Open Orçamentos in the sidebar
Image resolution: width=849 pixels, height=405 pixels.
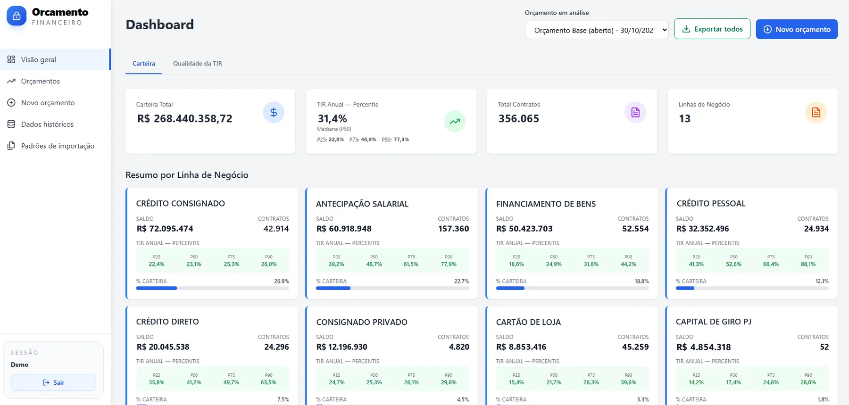tap(55, 81)
